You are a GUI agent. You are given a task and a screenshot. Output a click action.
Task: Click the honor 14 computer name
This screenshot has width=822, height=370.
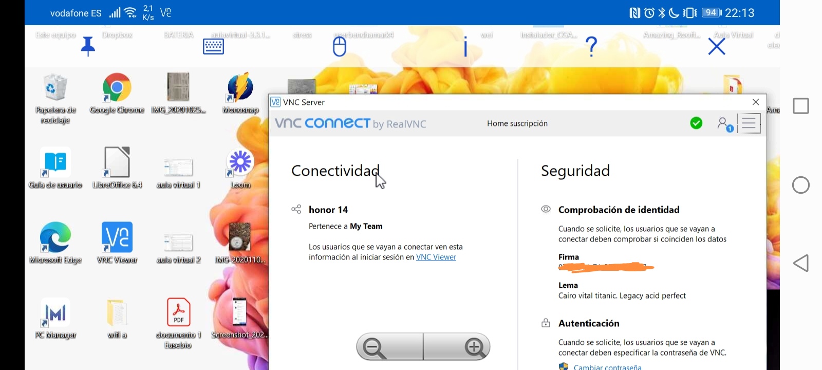(x=328, y=210)
